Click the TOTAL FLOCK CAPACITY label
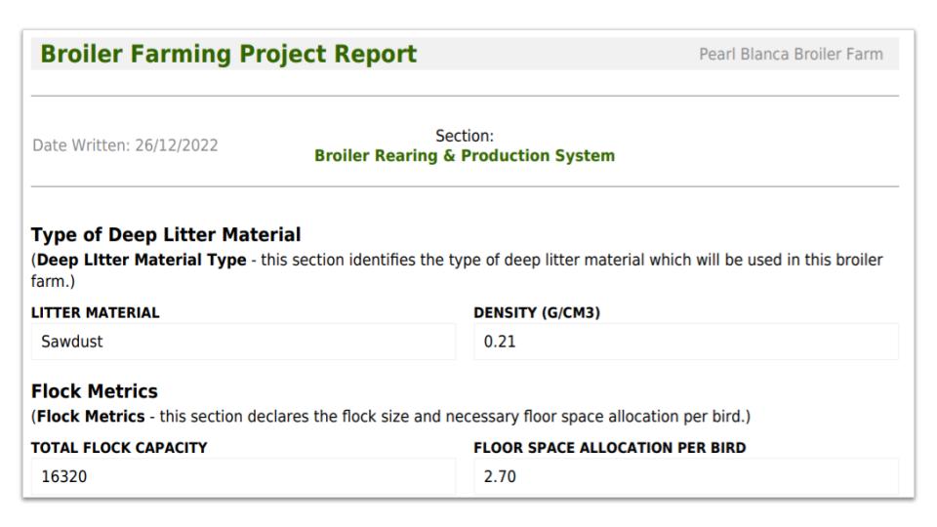Screen dimensions: 937x527 (119, 448)
